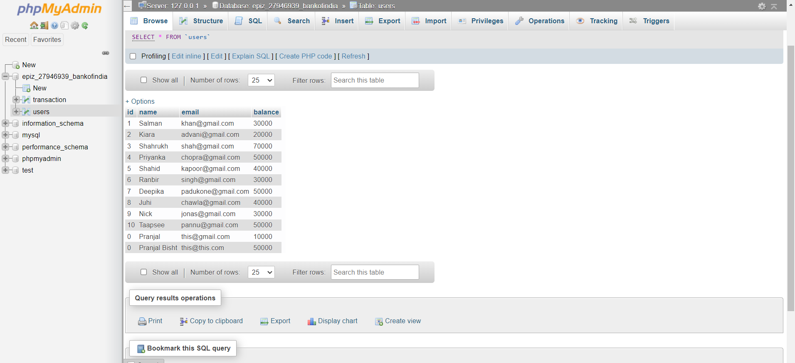Click the Refresh query link
This screenshot has height=363, width=795.
353,56
